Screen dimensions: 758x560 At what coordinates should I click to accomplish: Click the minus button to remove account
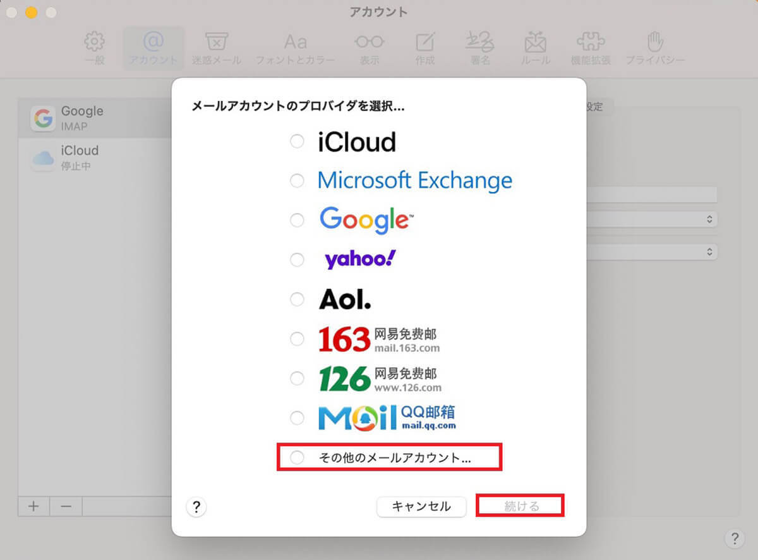[66, 506]
